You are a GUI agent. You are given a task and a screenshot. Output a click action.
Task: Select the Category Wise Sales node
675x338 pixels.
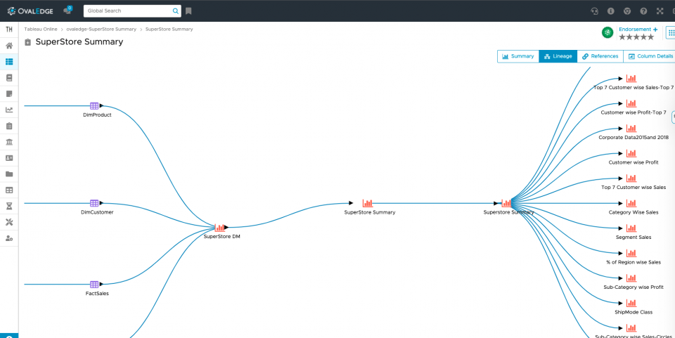pyautogui.click(x=631, y=203)
